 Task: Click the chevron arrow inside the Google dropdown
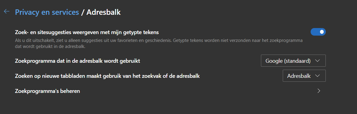pyautogui.click(x=317, y=61)
